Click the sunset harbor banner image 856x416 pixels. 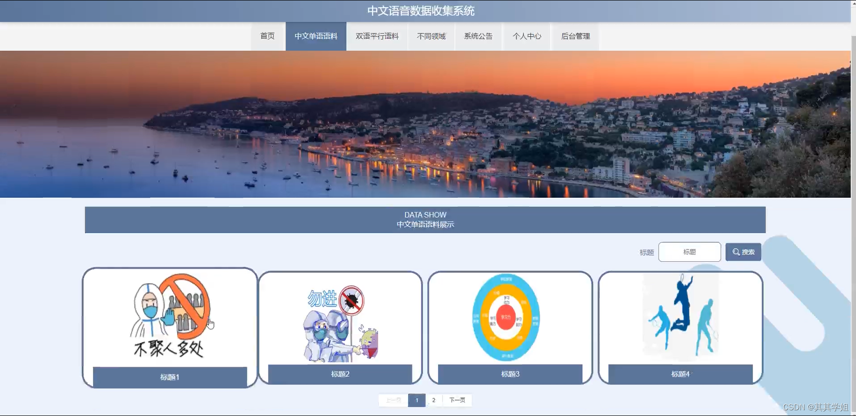[425, 124]
